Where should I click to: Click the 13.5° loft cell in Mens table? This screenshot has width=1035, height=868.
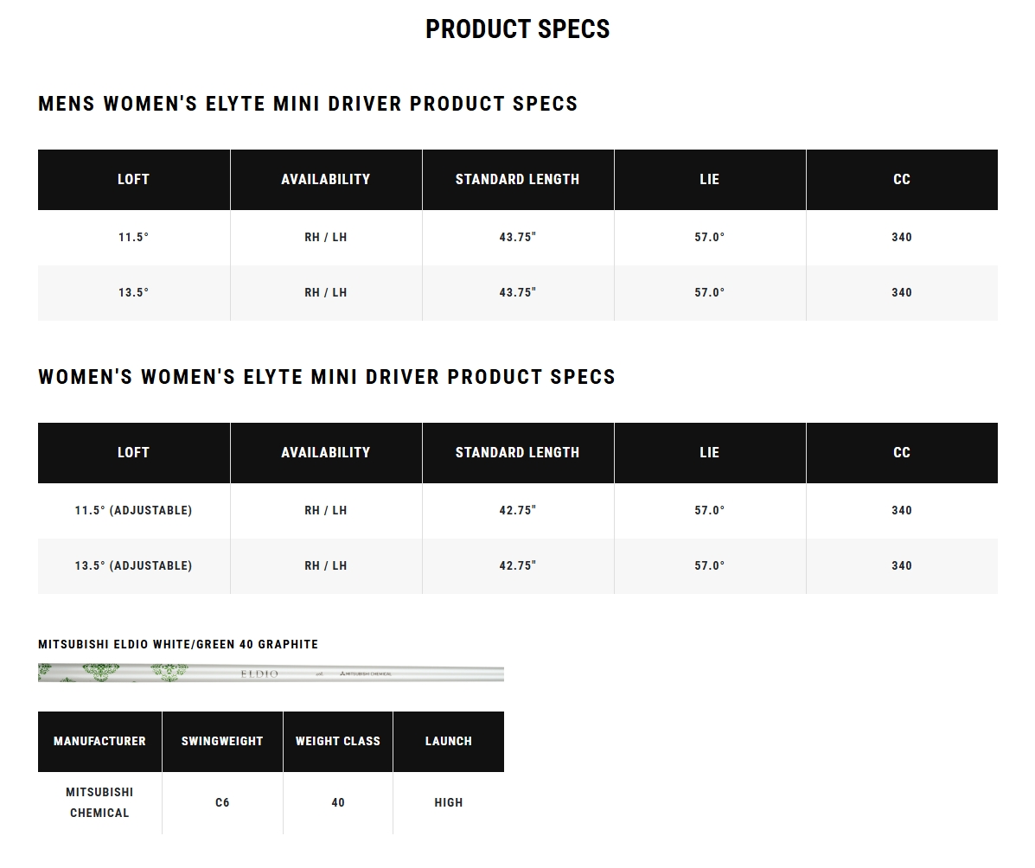[134, 293]
